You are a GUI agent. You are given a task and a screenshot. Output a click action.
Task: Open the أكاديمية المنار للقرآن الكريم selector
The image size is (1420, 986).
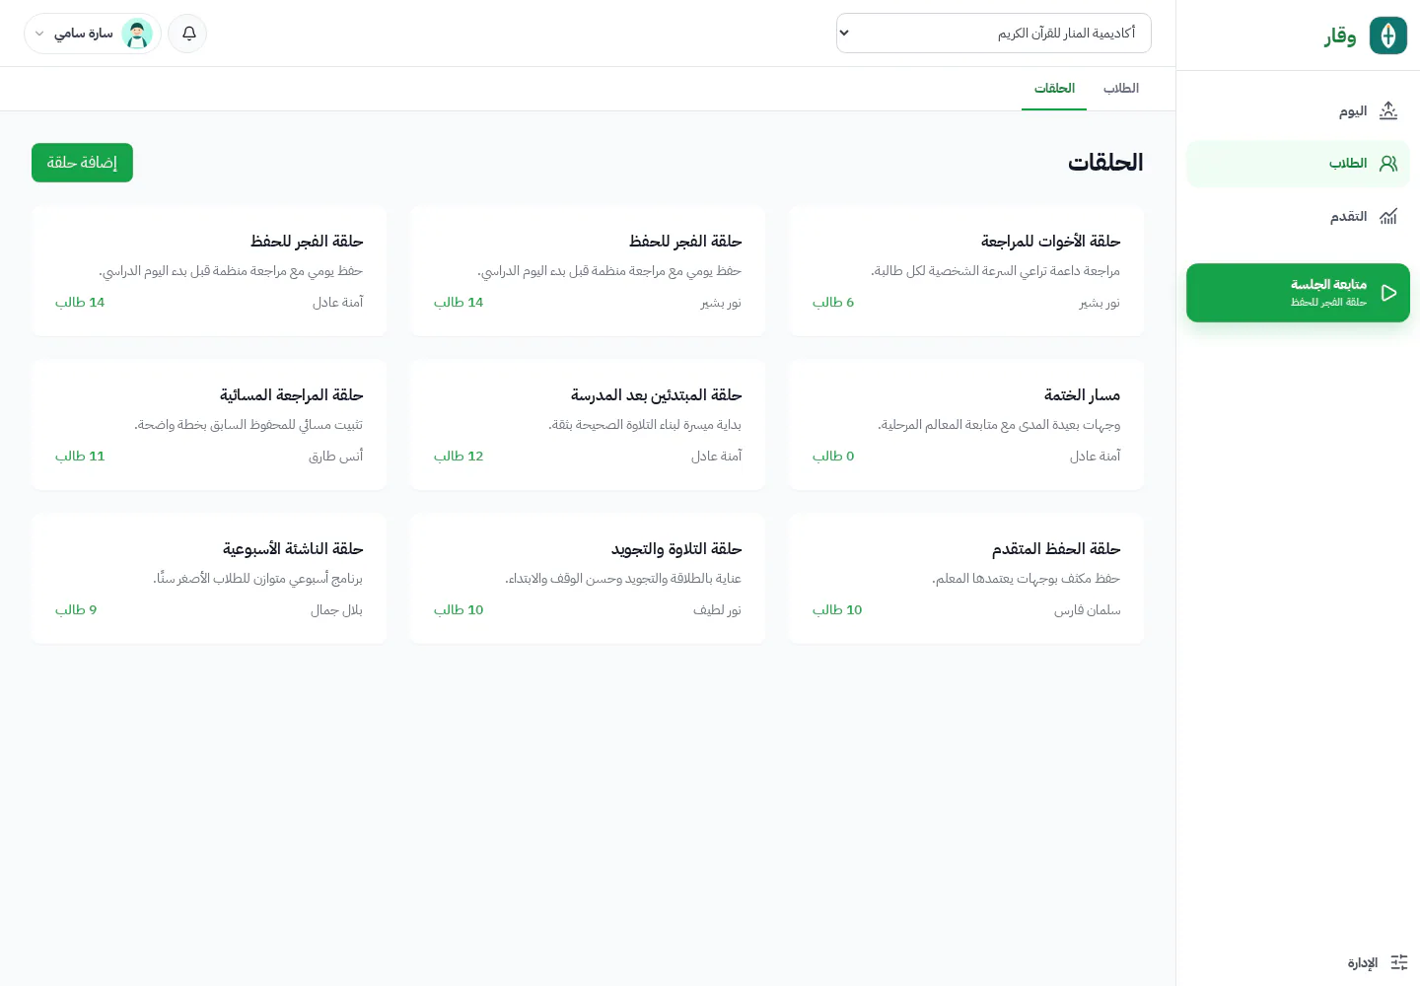click(994, 34)
